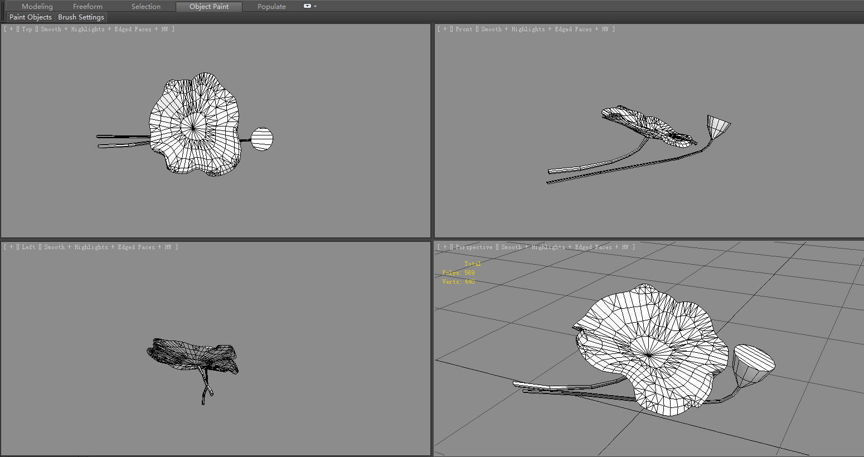
Task: Open the Top view label menu
Action: (27, 29)
